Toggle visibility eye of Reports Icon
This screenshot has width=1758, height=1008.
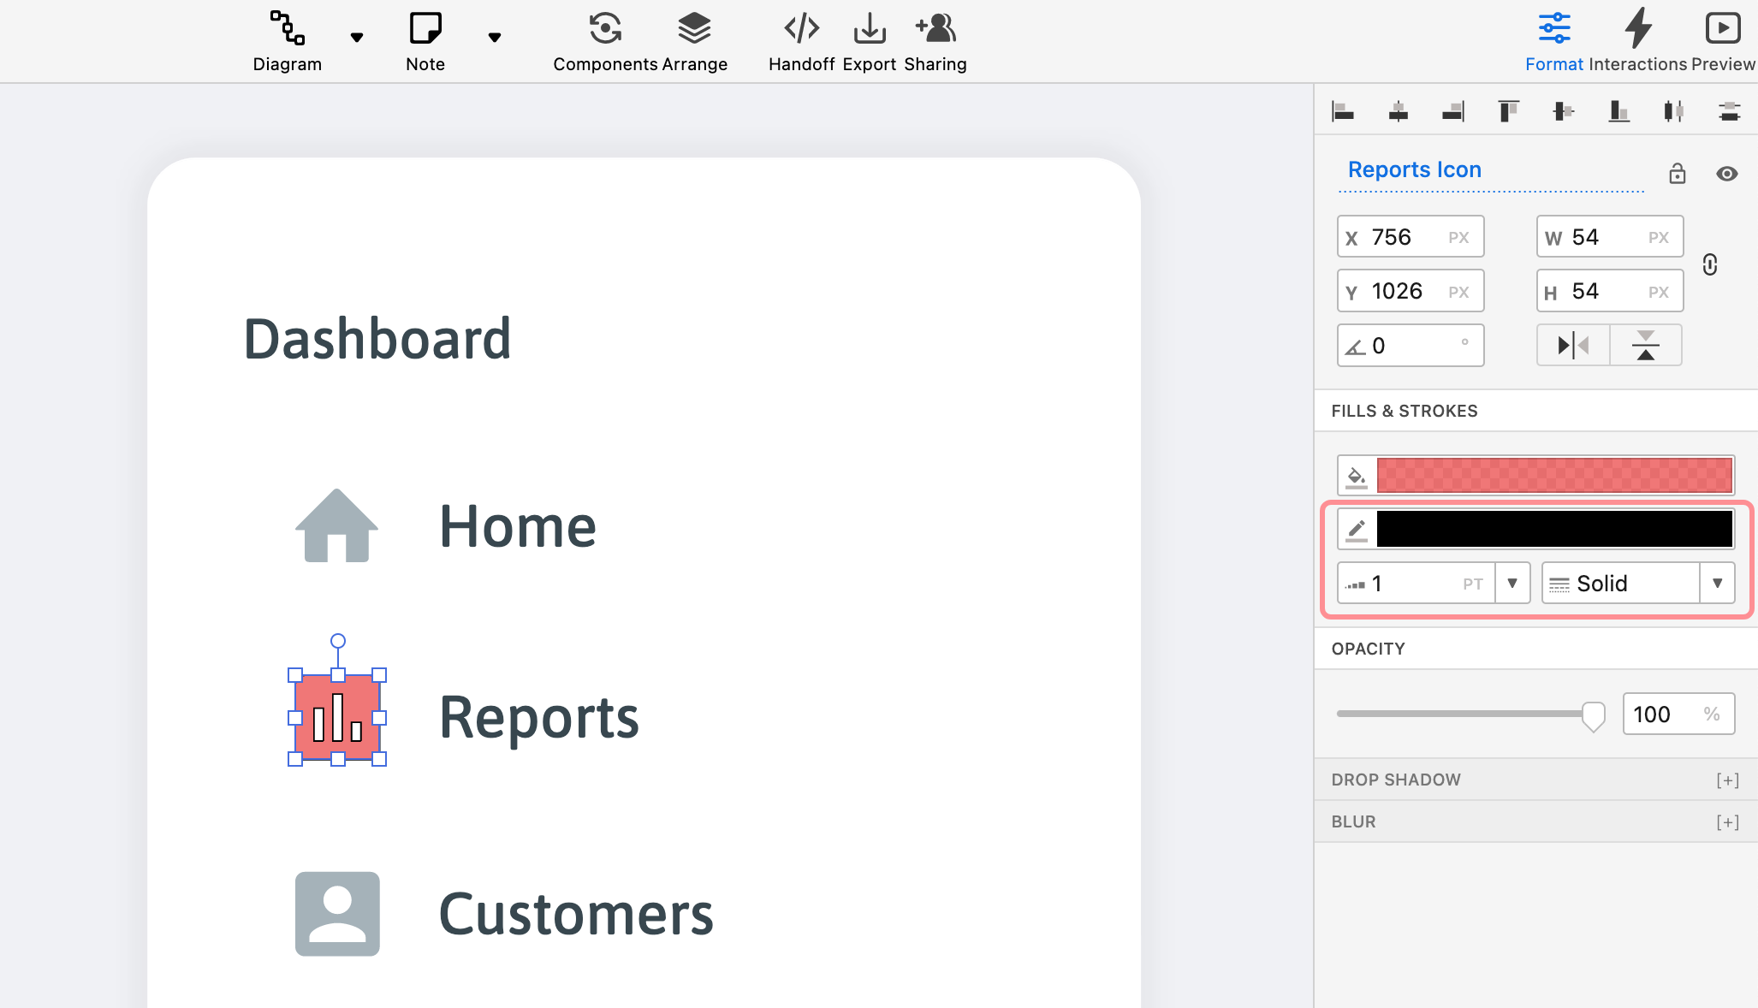click(x=1726, y=174)
